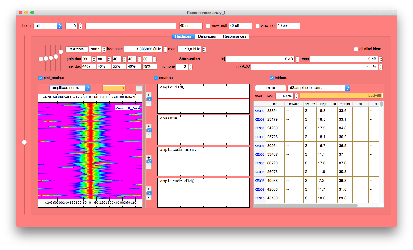Expand the d3.amplitude norm. dropdown

pyautogui.click(x=318, y=88)
